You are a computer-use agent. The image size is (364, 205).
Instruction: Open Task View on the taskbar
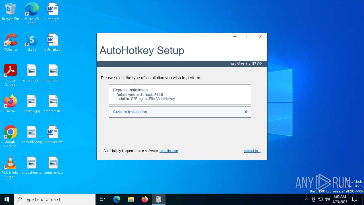pyautogui.click(x=102, y=199)
